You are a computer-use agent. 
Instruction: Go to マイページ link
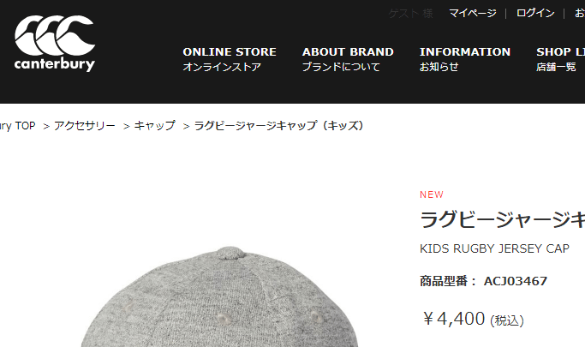(x=472, y=13)
